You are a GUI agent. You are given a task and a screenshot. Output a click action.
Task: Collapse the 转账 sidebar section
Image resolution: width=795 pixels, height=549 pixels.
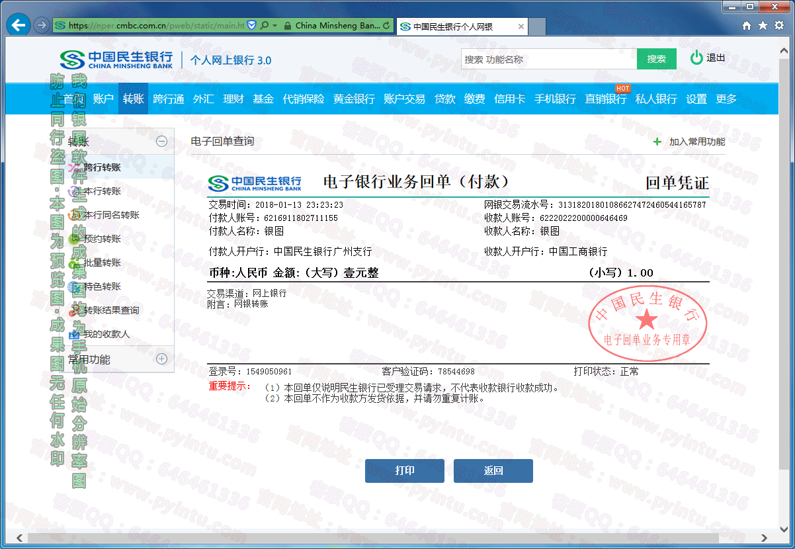click(161, 141)
